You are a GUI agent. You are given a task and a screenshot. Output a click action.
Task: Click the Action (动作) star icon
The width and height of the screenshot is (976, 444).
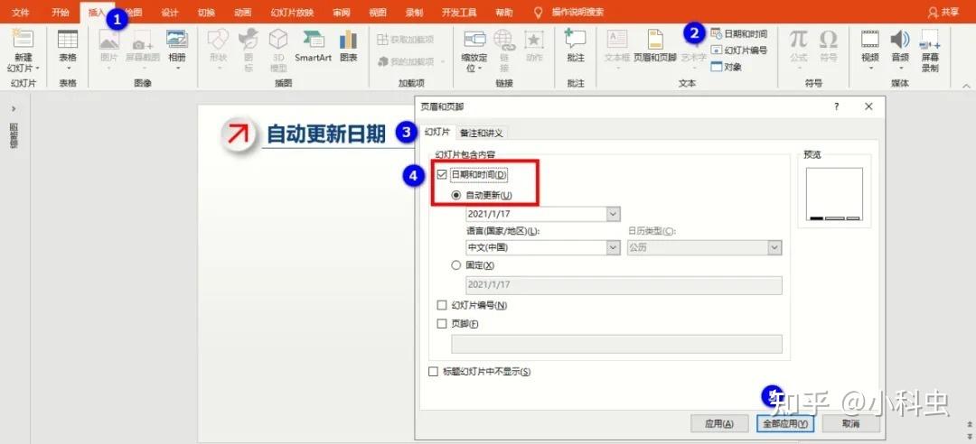[x=533, y=39]
